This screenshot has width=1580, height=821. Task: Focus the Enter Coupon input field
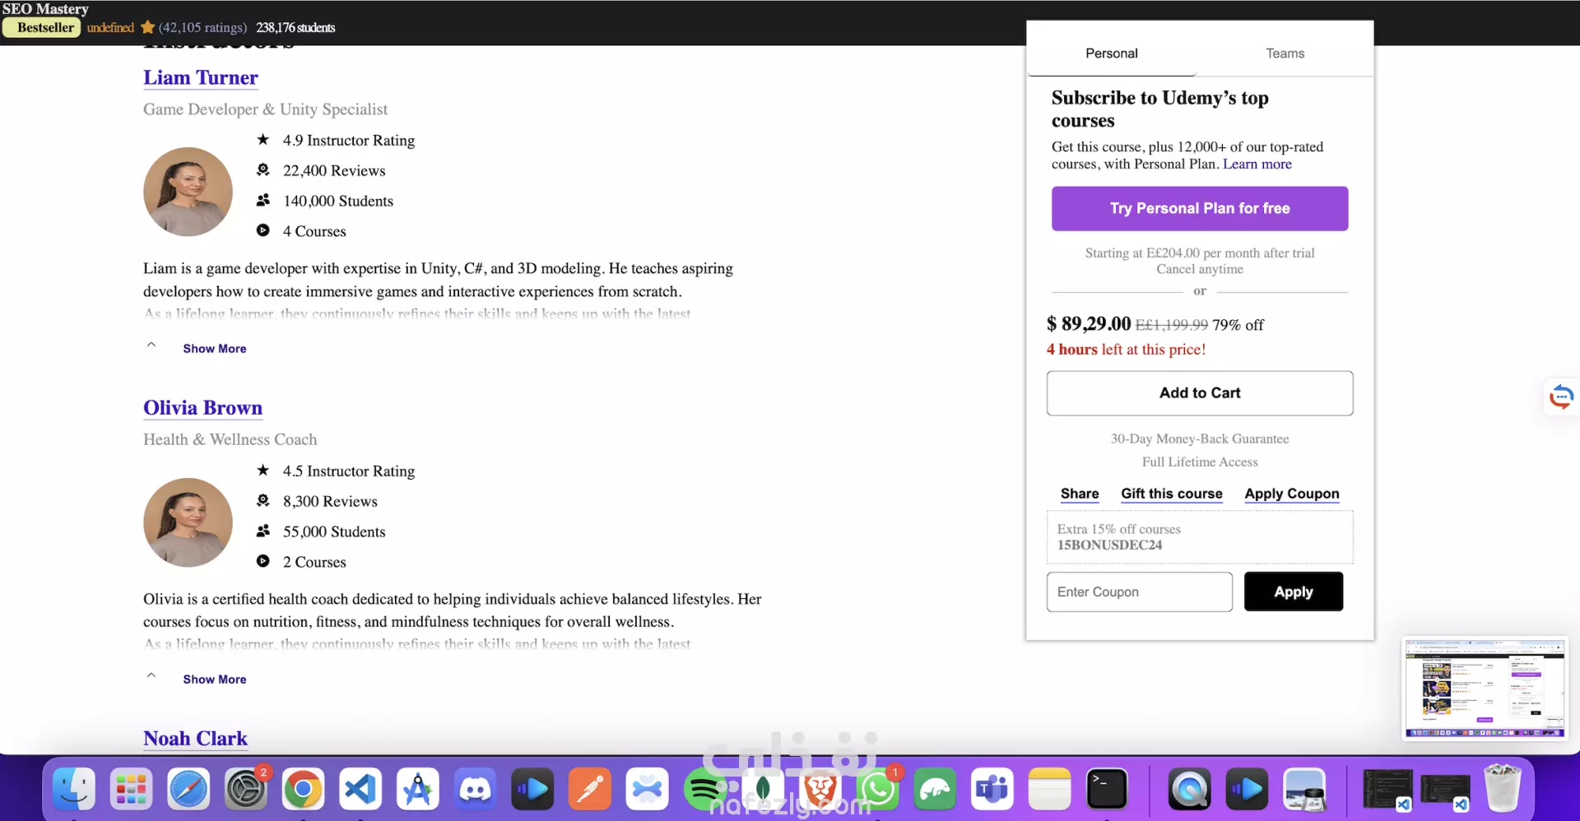[1140, 592]
